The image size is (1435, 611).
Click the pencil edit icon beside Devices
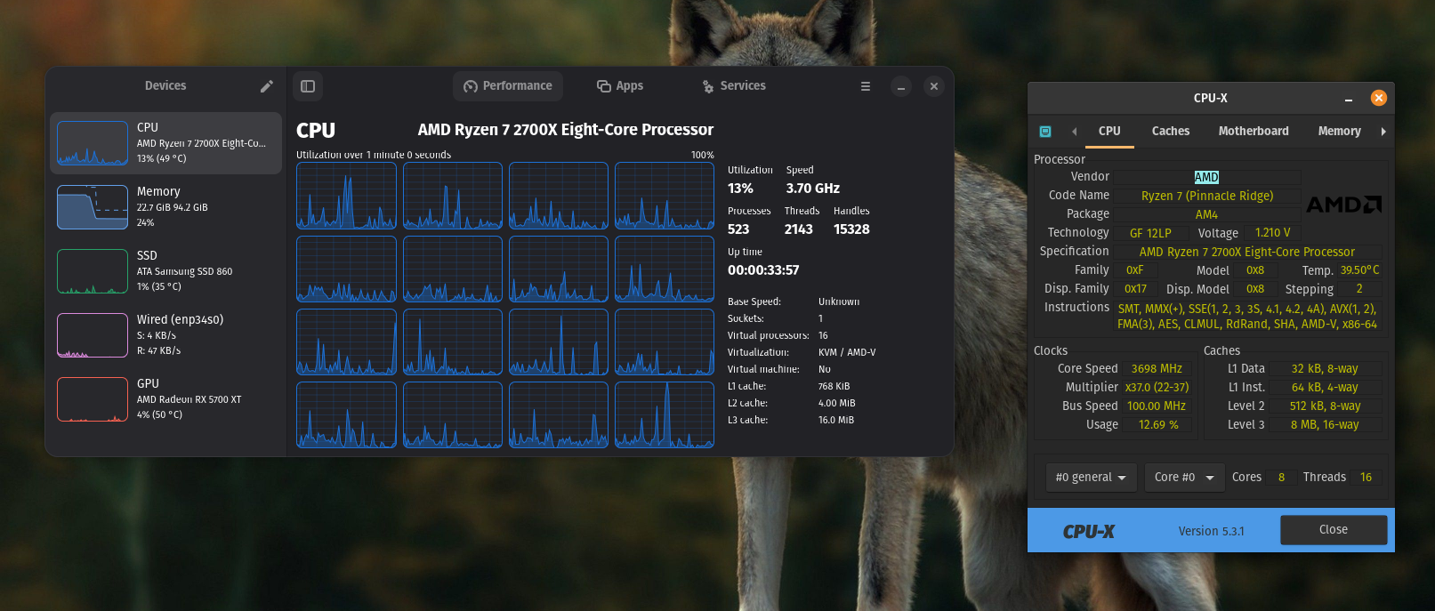pyautogui.click(x=266, y=86)
